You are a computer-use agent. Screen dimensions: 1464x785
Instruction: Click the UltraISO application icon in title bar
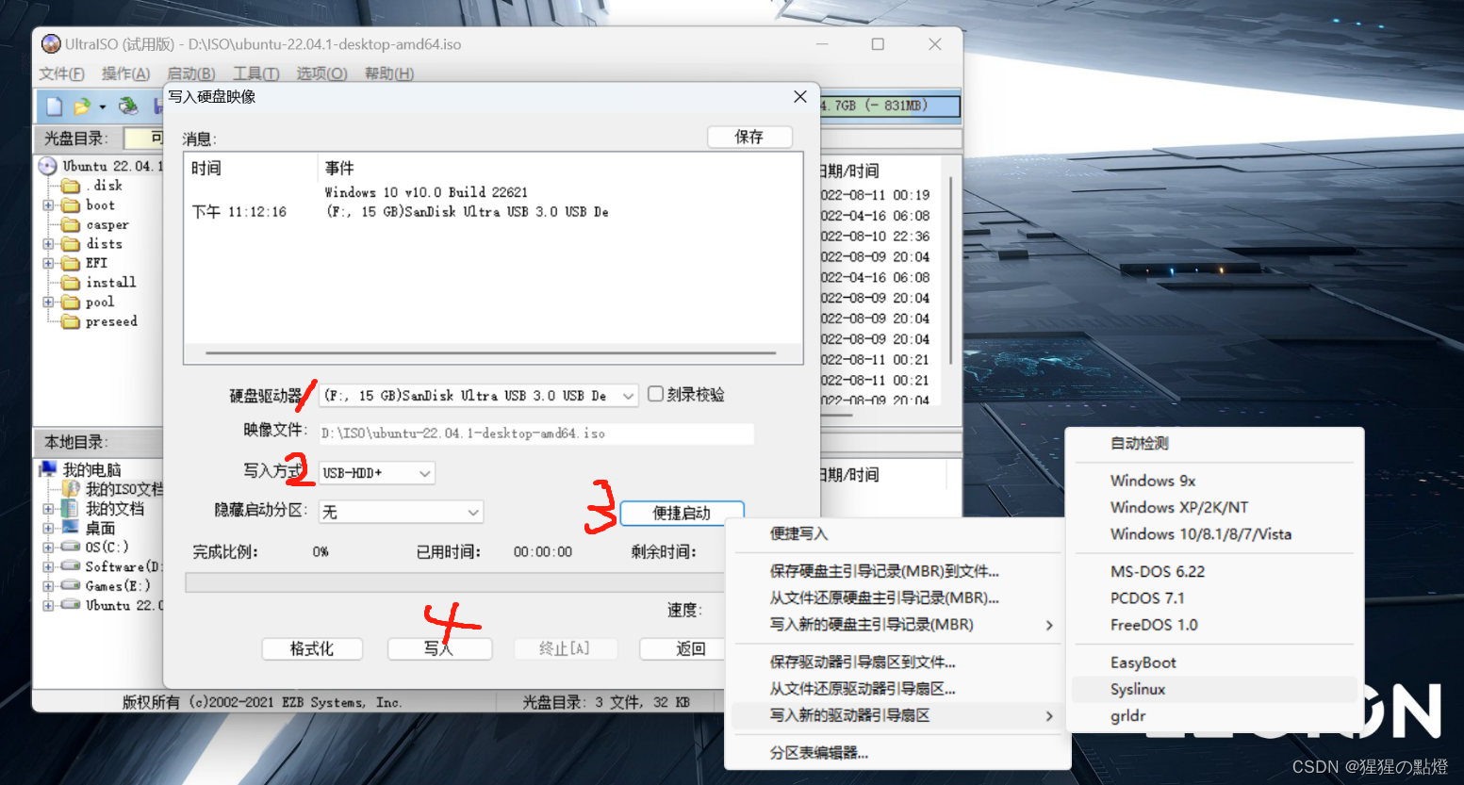[x=51, y=44]
